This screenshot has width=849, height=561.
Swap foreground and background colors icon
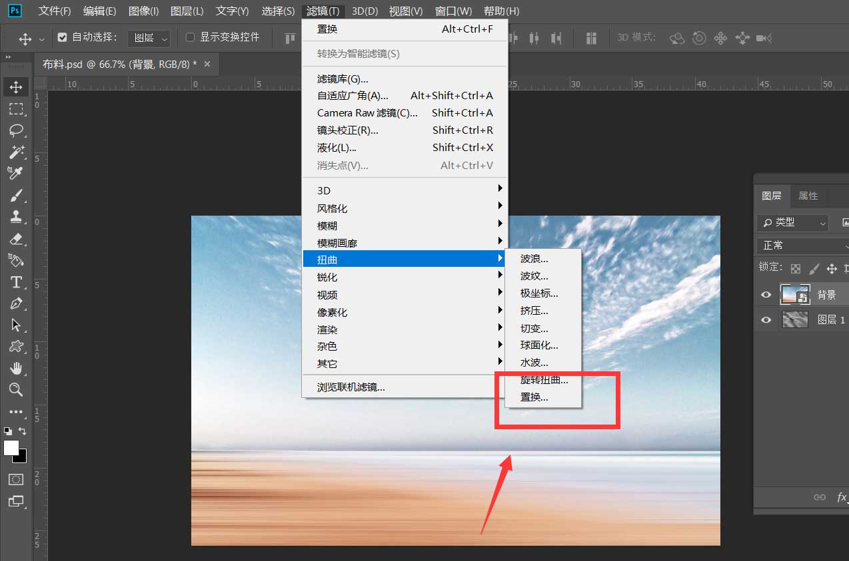22,431
